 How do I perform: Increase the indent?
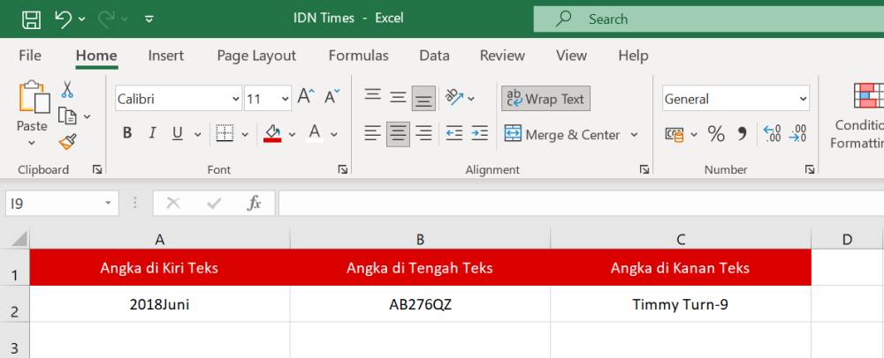479,134
